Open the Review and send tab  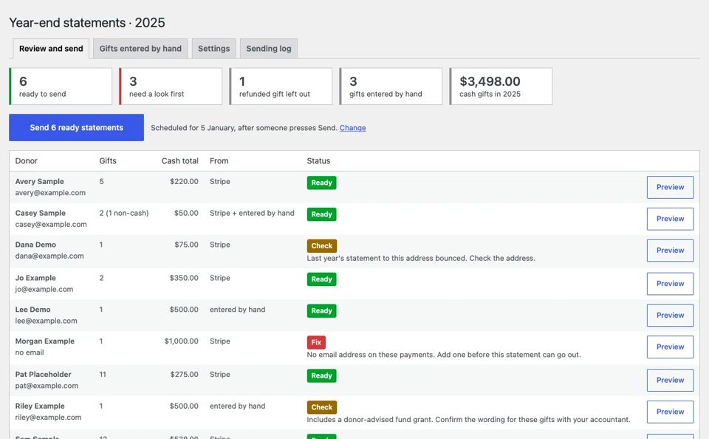coord(51,49)
